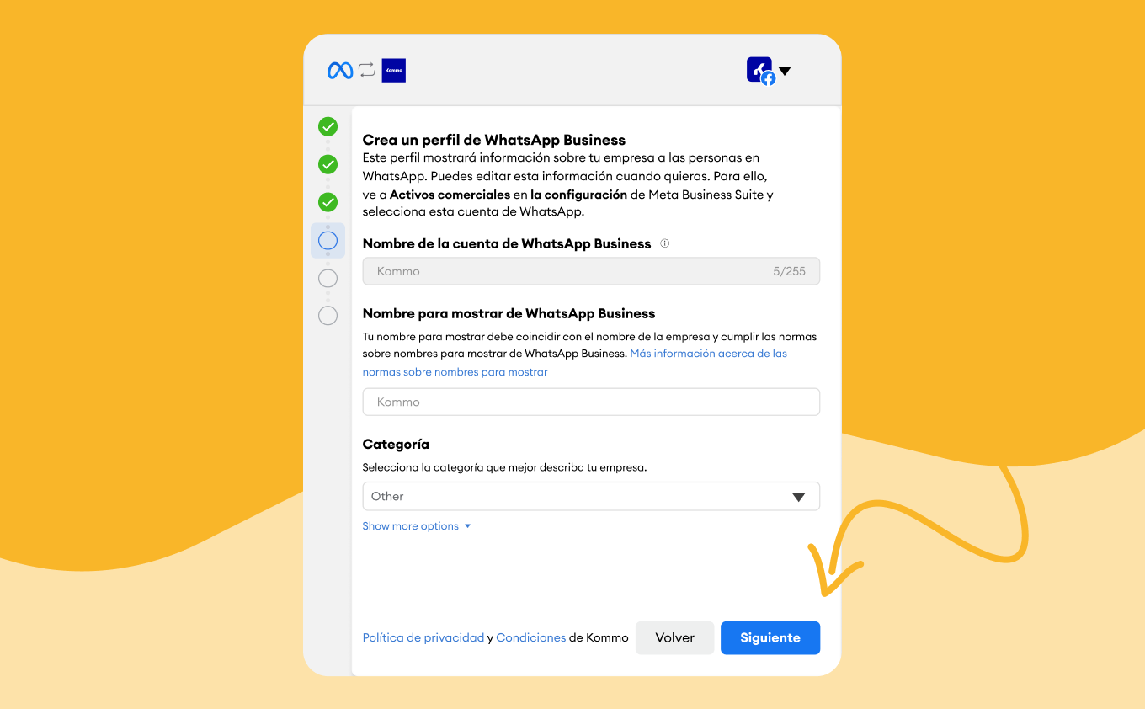1145x709 pixels.
Task: Open the Category dropdown showing Other
Action: pyautogui.click(x=591, y=496)
